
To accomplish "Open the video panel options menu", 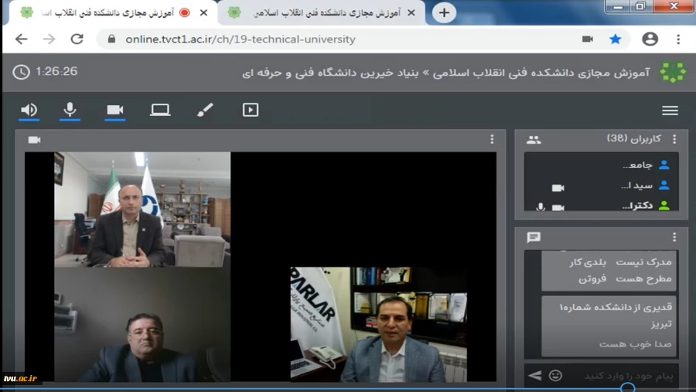I will coord(492,140).
